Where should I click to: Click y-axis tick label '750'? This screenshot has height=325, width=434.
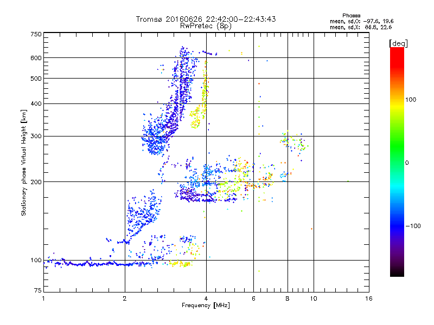[36, 34]
